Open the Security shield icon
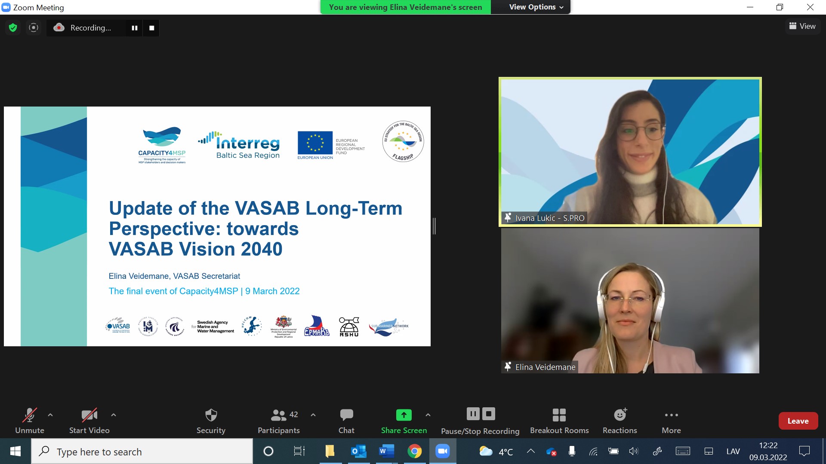The height and width of the screenshot is (464, 826). [211, 415]
